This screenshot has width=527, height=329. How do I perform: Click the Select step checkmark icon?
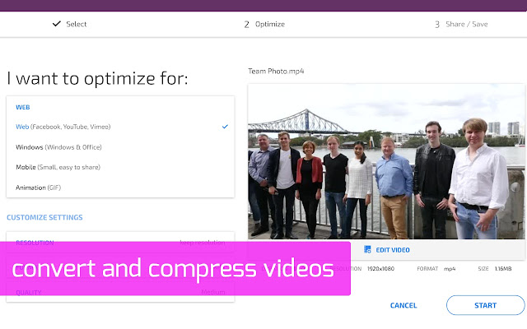point(57,24)
